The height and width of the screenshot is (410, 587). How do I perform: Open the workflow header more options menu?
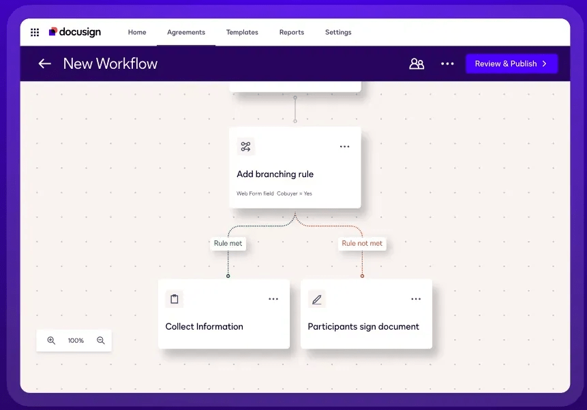tap(447, 63)
